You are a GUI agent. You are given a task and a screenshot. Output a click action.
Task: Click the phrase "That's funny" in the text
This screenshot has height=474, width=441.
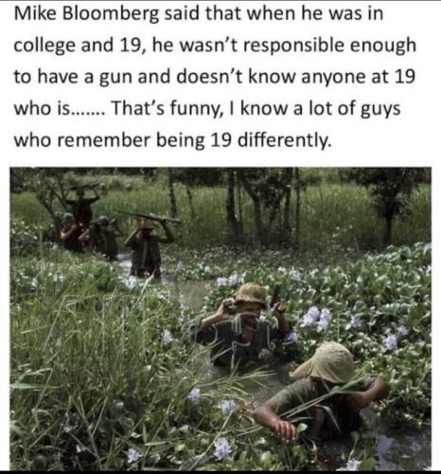[165, 109]
